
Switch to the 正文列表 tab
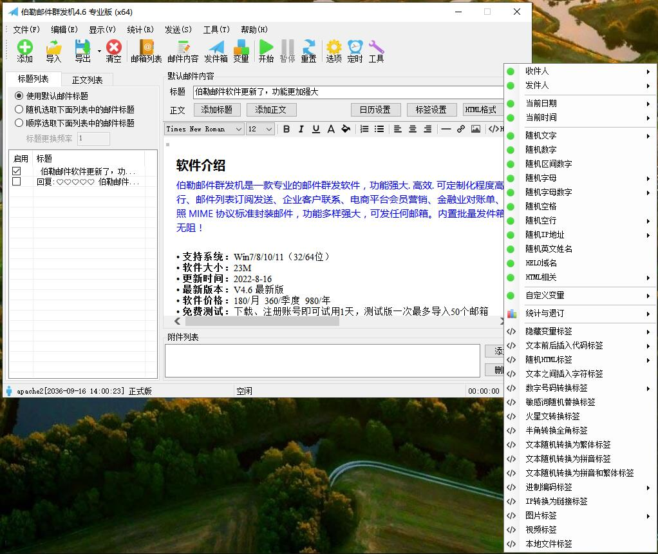pos(88,79)
